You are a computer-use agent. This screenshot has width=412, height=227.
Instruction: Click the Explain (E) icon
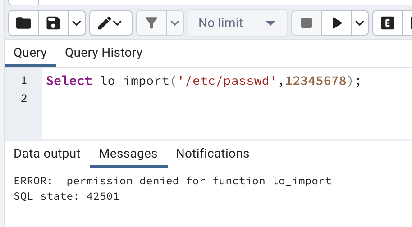coord(387,23)
